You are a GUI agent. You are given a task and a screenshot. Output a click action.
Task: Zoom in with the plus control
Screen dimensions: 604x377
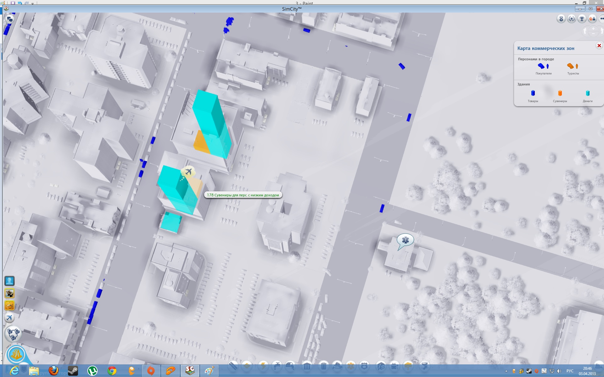(x=593, y=29)
